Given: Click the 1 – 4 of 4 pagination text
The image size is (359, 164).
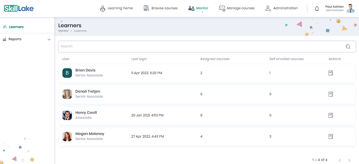Looking at the screenshot, I should [320, 160].
